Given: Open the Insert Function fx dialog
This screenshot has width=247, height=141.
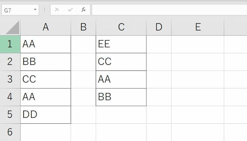Looking at the screenshot, I should point(83,10).
